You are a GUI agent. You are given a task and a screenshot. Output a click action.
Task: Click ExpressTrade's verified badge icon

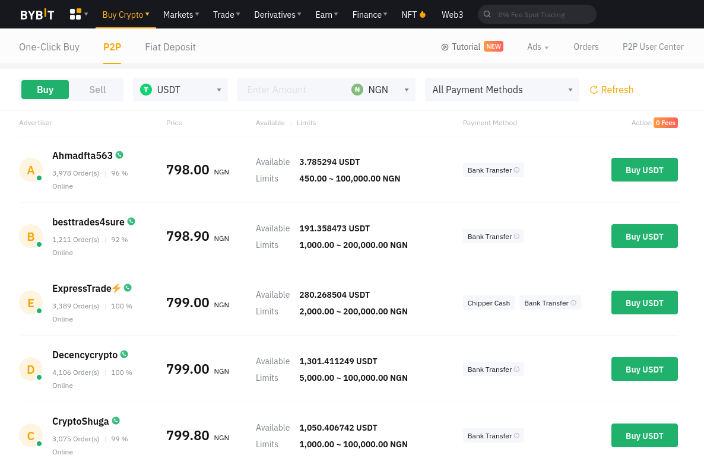(x=128, y=288)
